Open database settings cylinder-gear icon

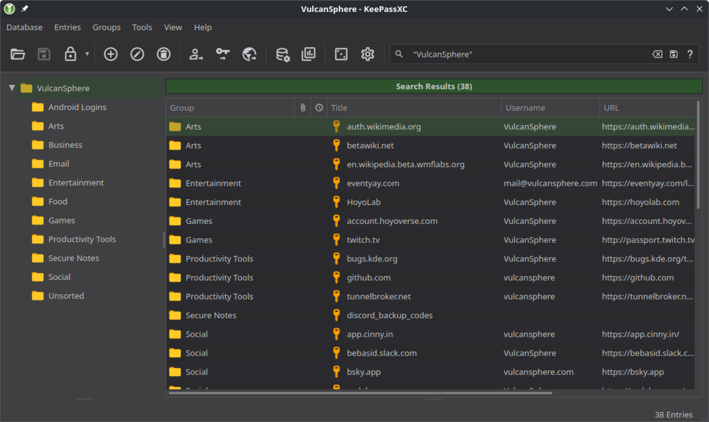[282, 54]
